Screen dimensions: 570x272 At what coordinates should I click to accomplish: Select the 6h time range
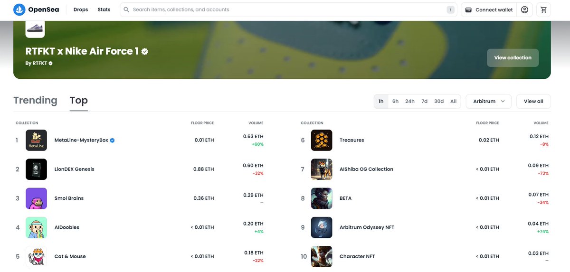tap(395, 101)
